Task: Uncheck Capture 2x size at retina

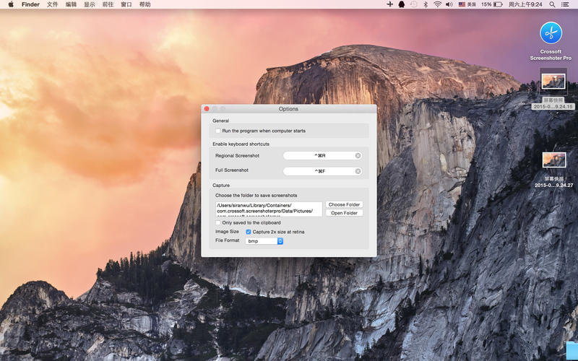Action: [x=249, y=232]
